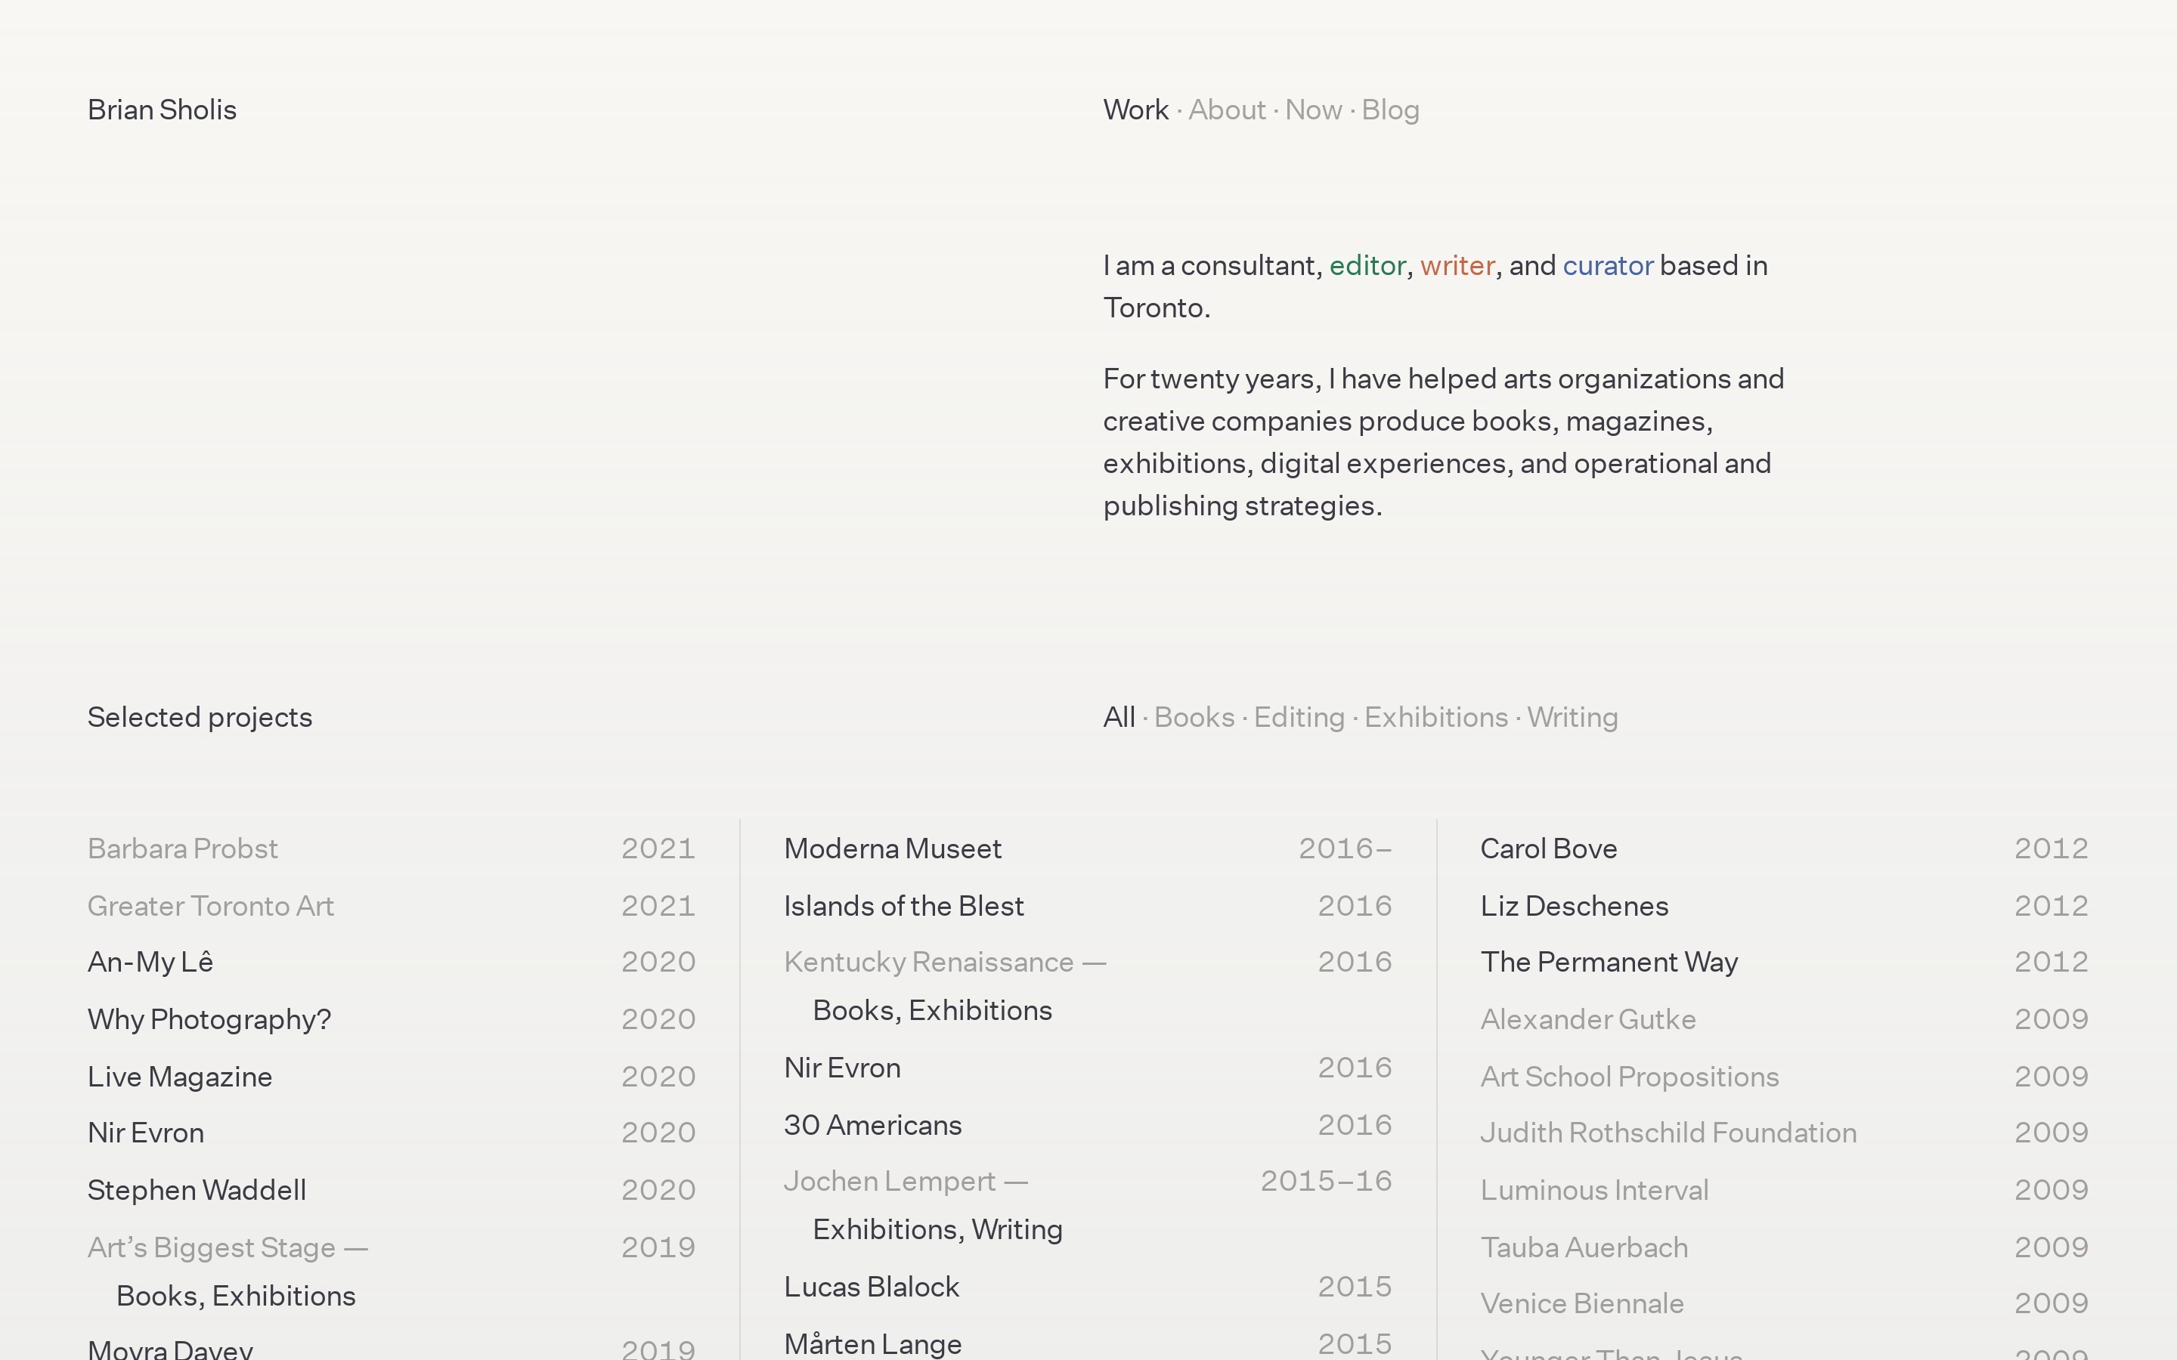Filter projects by Editing

click(1299, 717)
